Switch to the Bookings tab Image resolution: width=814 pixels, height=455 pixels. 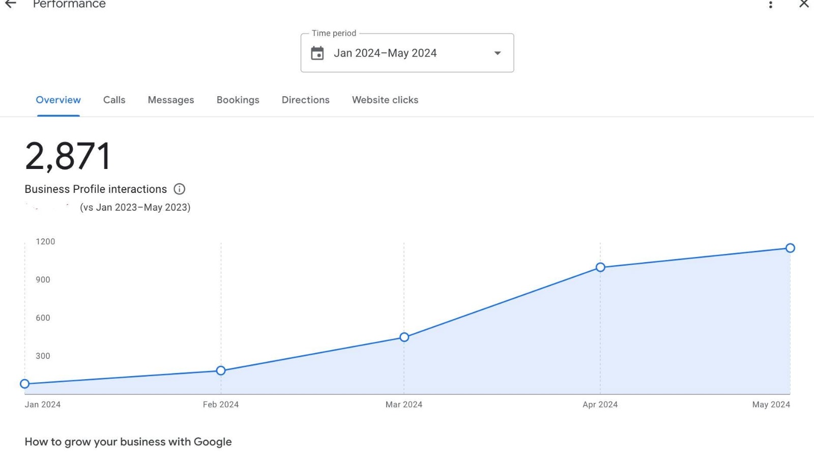click(238, 100)
